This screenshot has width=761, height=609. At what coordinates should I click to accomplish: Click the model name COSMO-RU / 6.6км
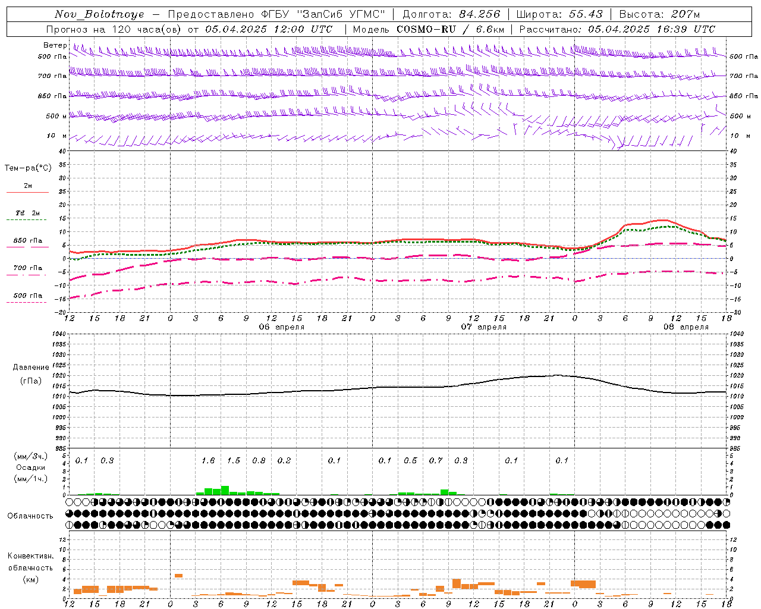451,29
